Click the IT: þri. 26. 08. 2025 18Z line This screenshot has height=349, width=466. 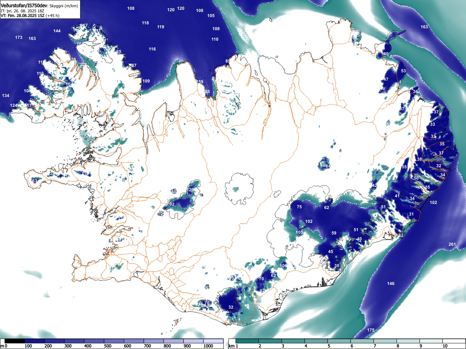[x=23, y=11]
